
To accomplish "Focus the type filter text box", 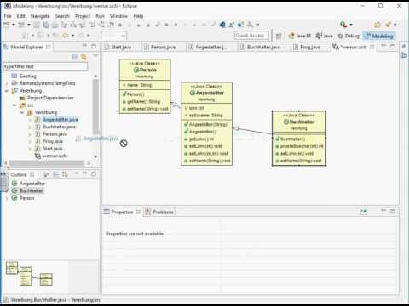I will [45, 66].
